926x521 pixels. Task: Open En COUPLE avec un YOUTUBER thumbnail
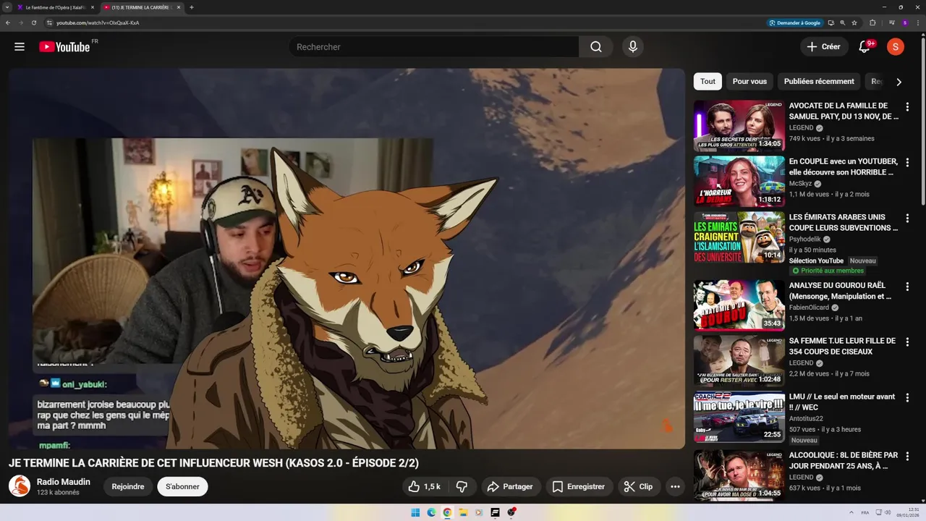pos(739,181)
